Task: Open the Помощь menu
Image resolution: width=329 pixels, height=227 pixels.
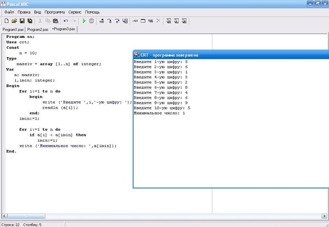Action: pos(92,12)
